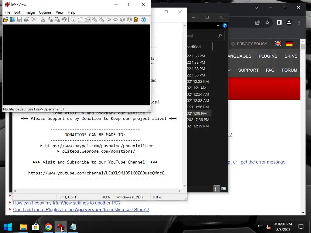Open the FORUM website nav item
Viewport: 311px width, 233px height.
[289, 70]
